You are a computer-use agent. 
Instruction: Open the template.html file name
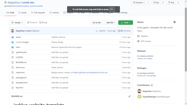point(22,83)
